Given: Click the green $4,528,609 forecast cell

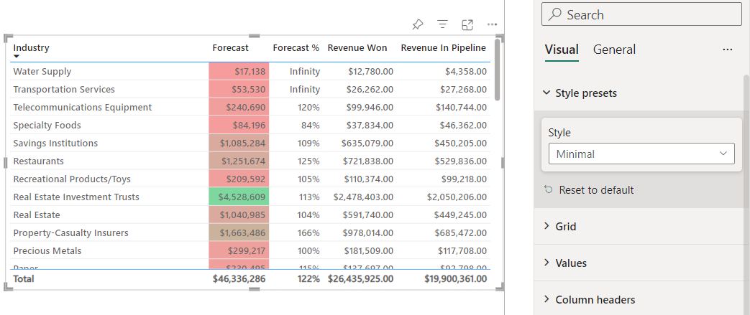Looking at the screenshot, I should [238, 197].
